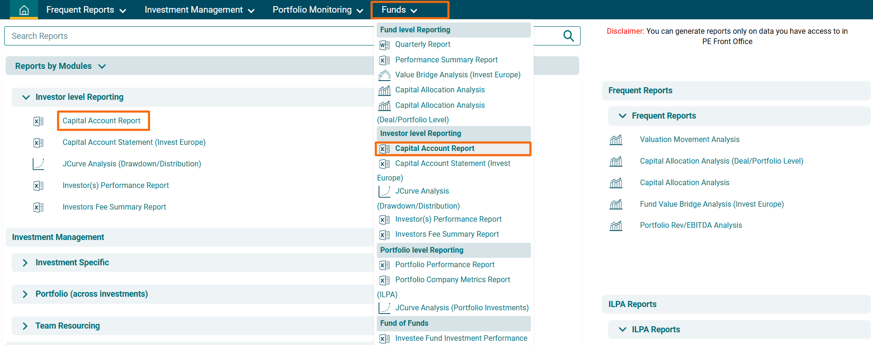Click the curve icon beside JCurve Analysis (Drawdown/Distribution) in left panel

[38, 164]
